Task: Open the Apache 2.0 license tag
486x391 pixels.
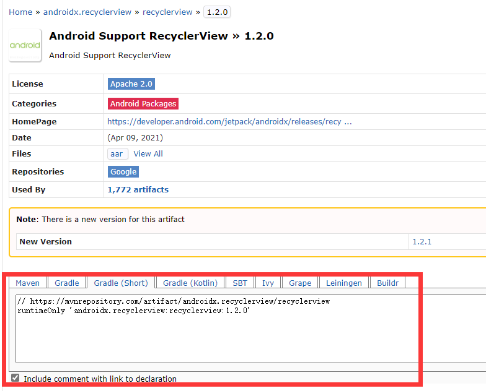Action: [x=131, y=84]
